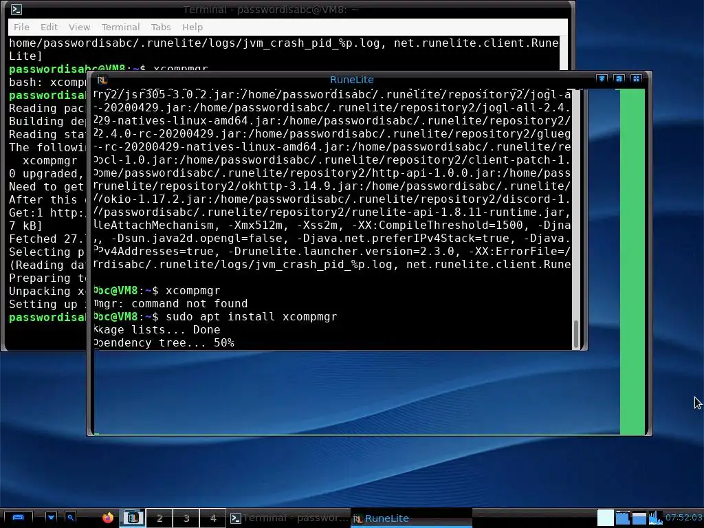Click the RuneLite restore window button
Viewport: 704px width, 528px height.
(619, 78)
